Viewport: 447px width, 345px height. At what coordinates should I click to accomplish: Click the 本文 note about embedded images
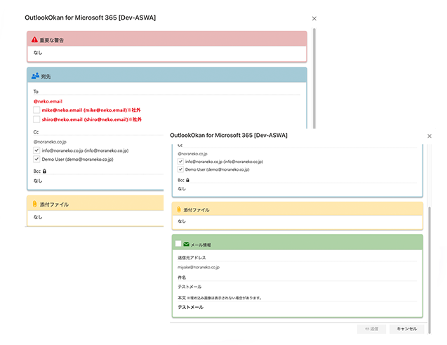tap(225, 298)
